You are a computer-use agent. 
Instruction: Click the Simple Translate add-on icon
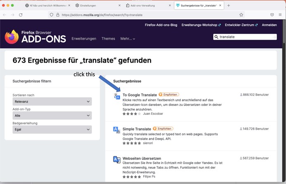(x=117, y=130)
